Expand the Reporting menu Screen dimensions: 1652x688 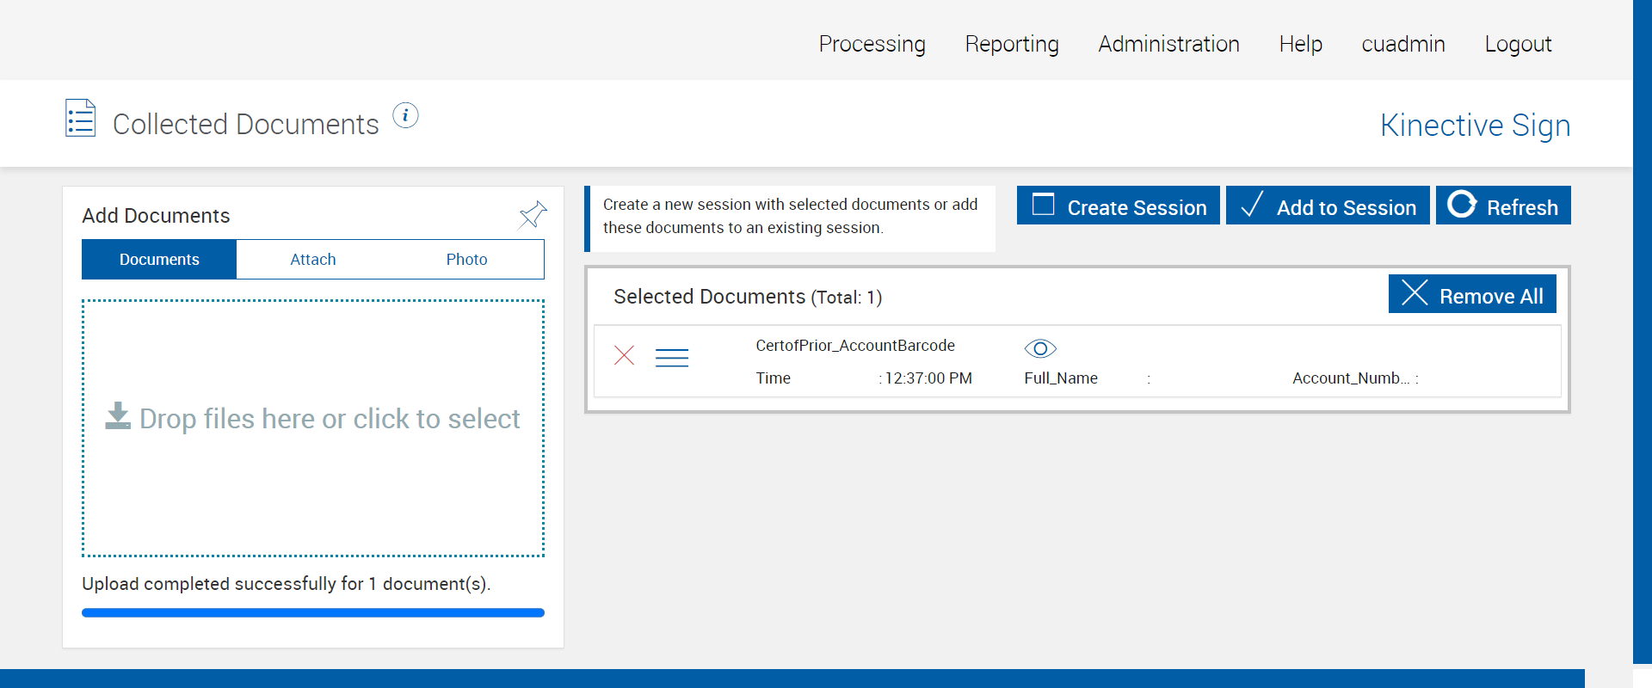click(x=1011, y=44)
